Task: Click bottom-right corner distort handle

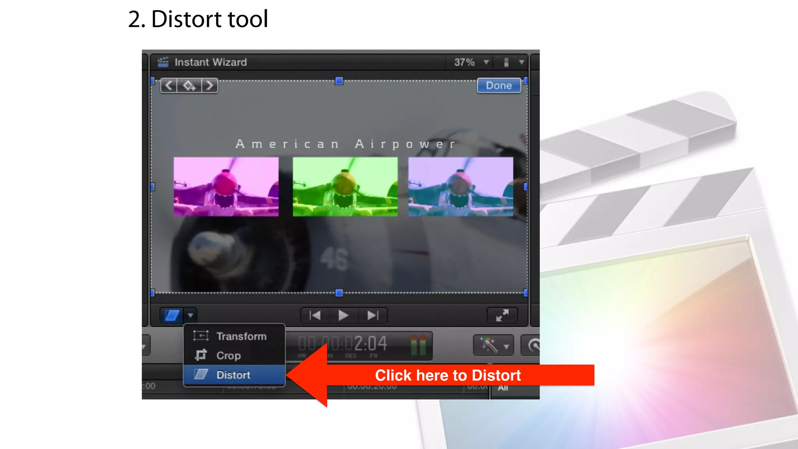Action: tap(526, 293)
